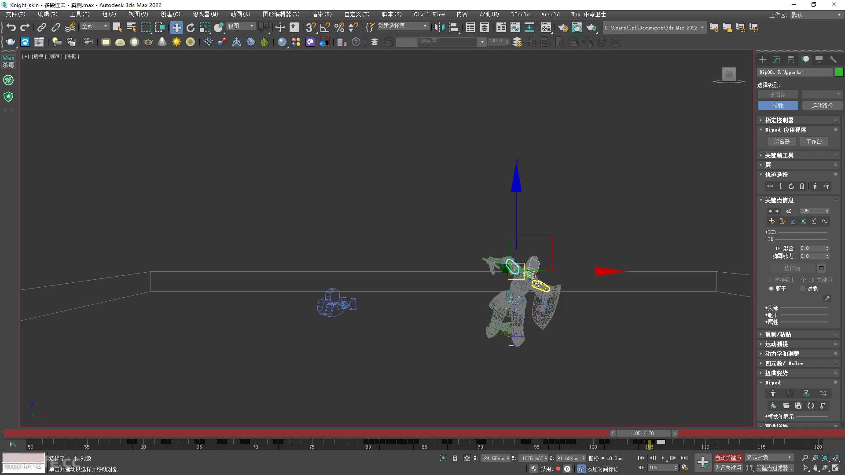Open the Hierarchy tab in command panel
The height and width of the screenshot is (475, 845).
[791, 59]
